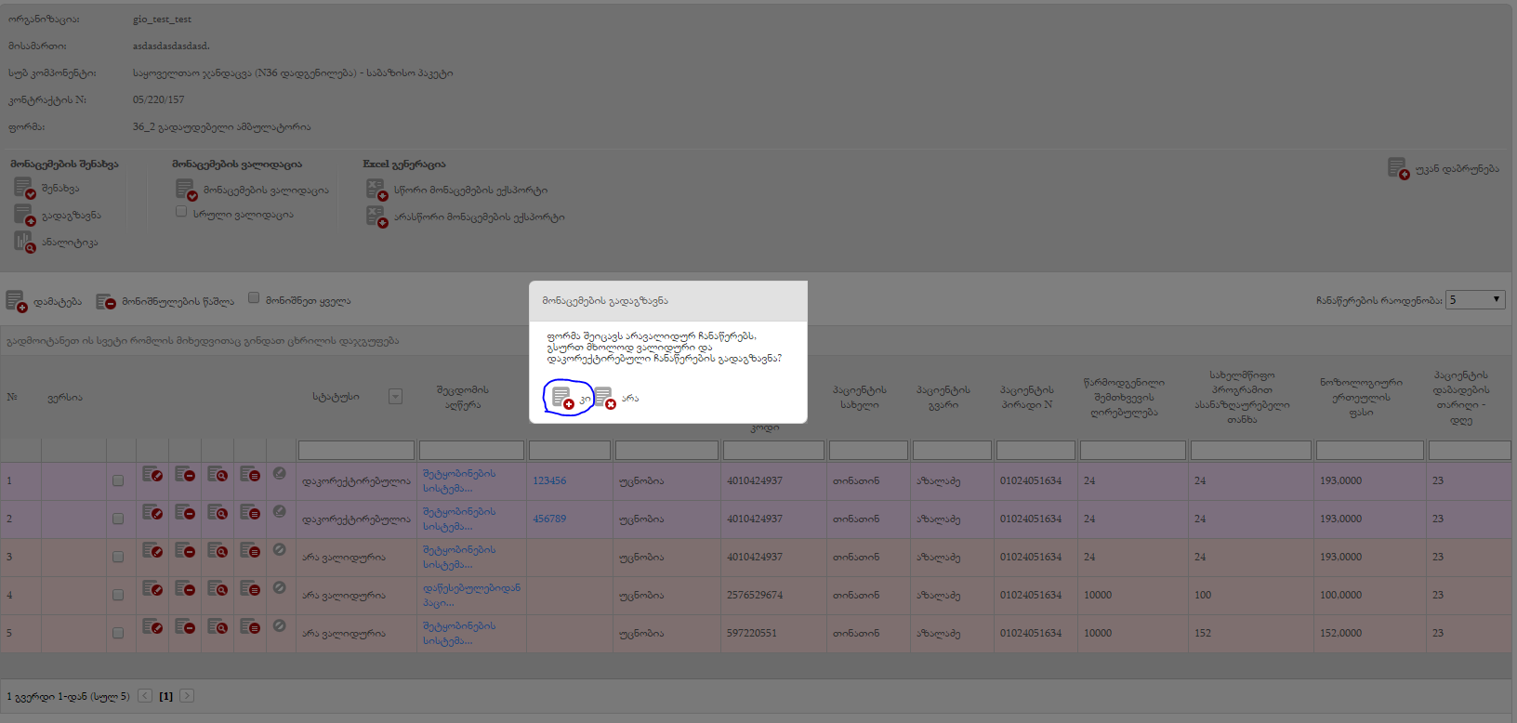Click the delete icon in row 3
Screen dimensions: 1517x723
pyautogui.click(x=185, y=551)
